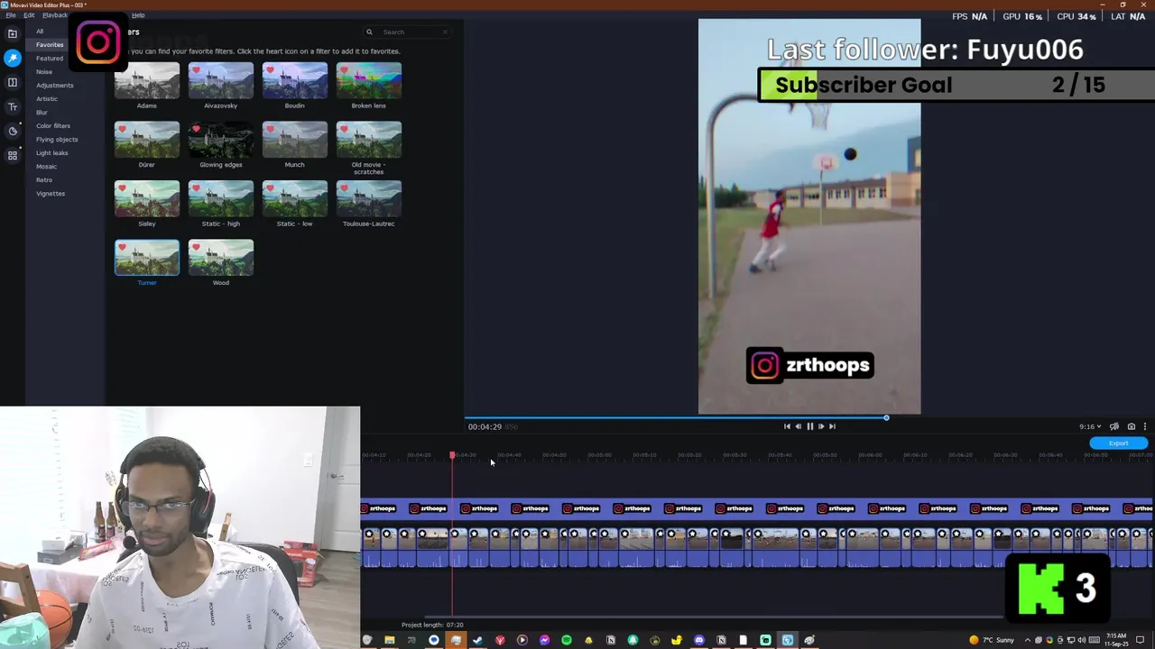
Task: Select the Toulouse-Lautrec filter thumbnail
Action: 369,198
